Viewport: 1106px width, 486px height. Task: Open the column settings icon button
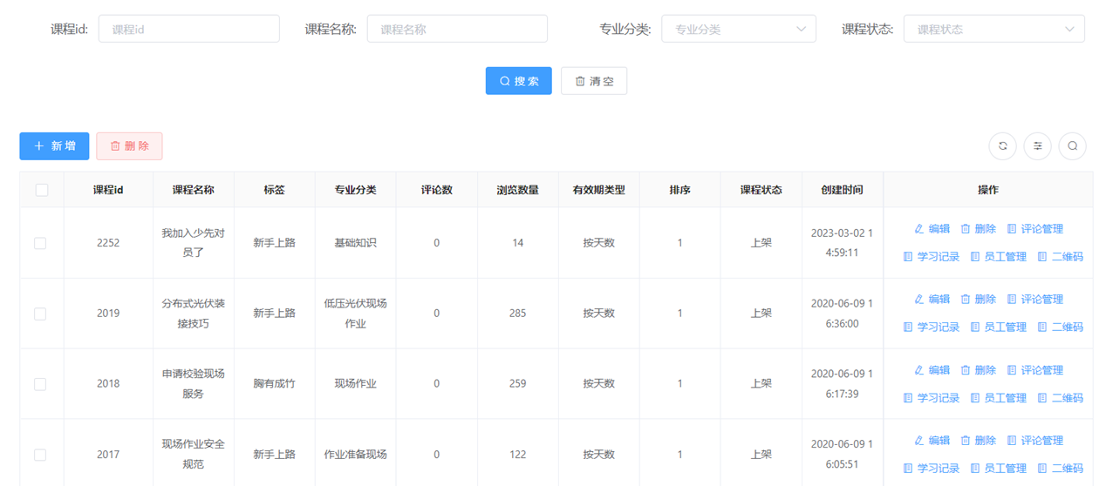(1037, 146)
